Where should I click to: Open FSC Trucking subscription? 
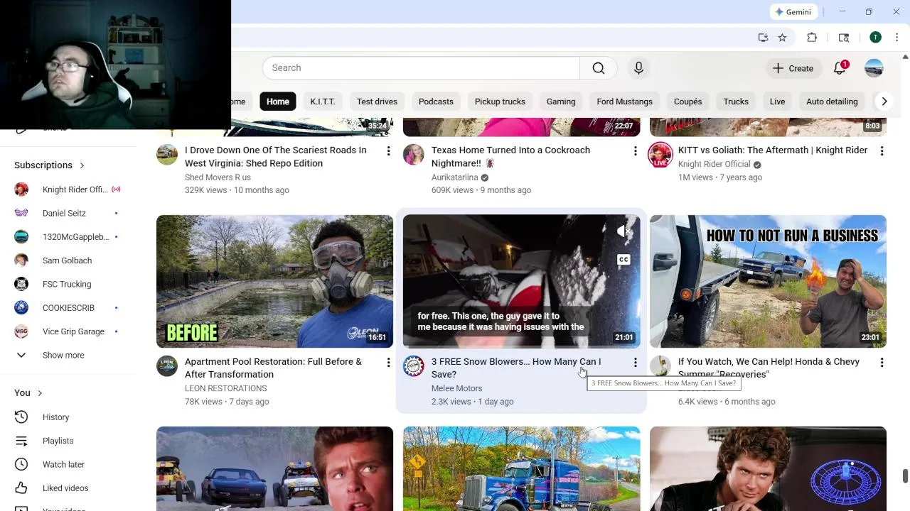pyautogui.click(x=68, y=284)
